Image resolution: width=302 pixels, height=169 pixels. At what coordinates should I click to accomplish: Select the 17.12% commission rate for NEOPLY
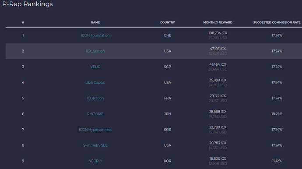tap(277, 161)
